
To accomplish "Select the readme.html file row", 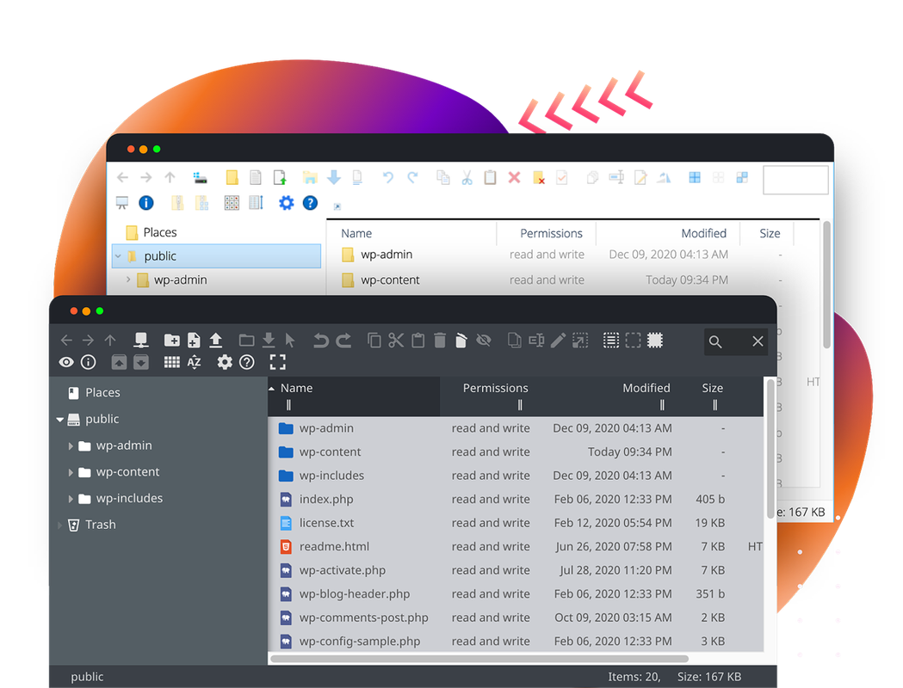I will tap(516, 546).
